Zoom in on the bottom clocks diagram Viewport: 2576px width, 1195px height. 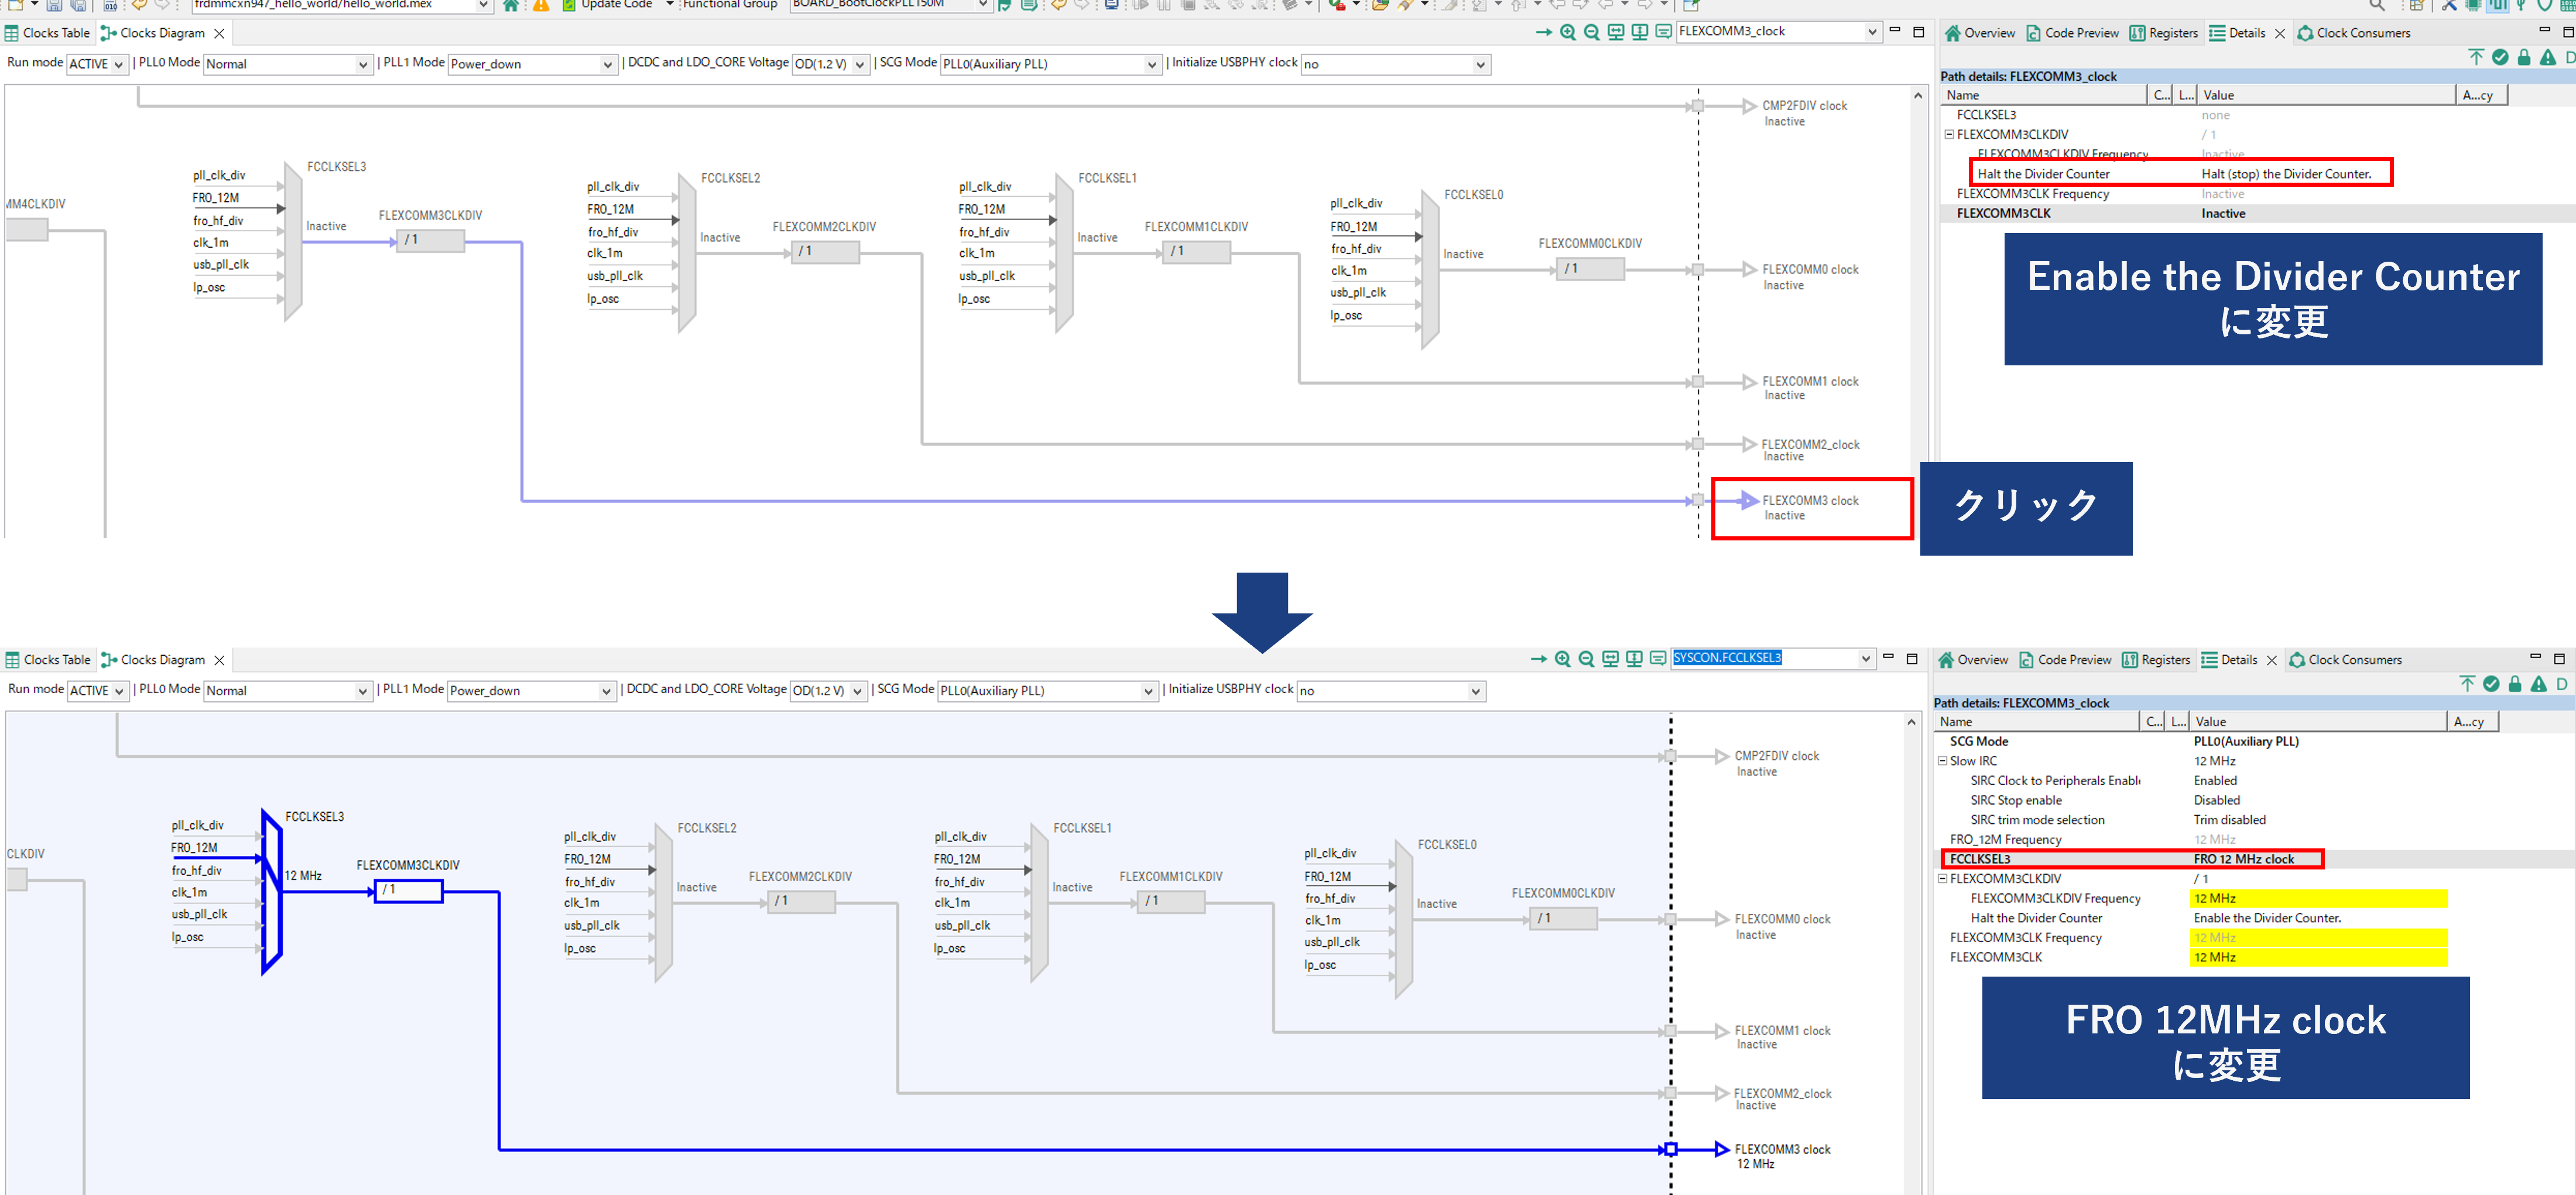[x=1562, y=659]
